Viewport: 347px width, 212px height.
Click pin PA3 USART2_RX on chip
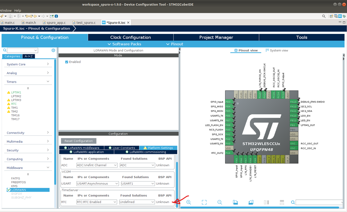click(229, 143)
